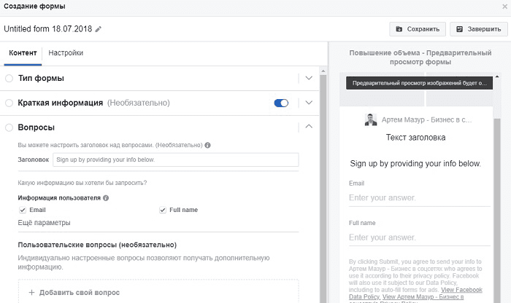Viewport: 511px width, 303px height.
Task: Open the Настройки tab
Action: pyautogui.click(x=66, y=53)
